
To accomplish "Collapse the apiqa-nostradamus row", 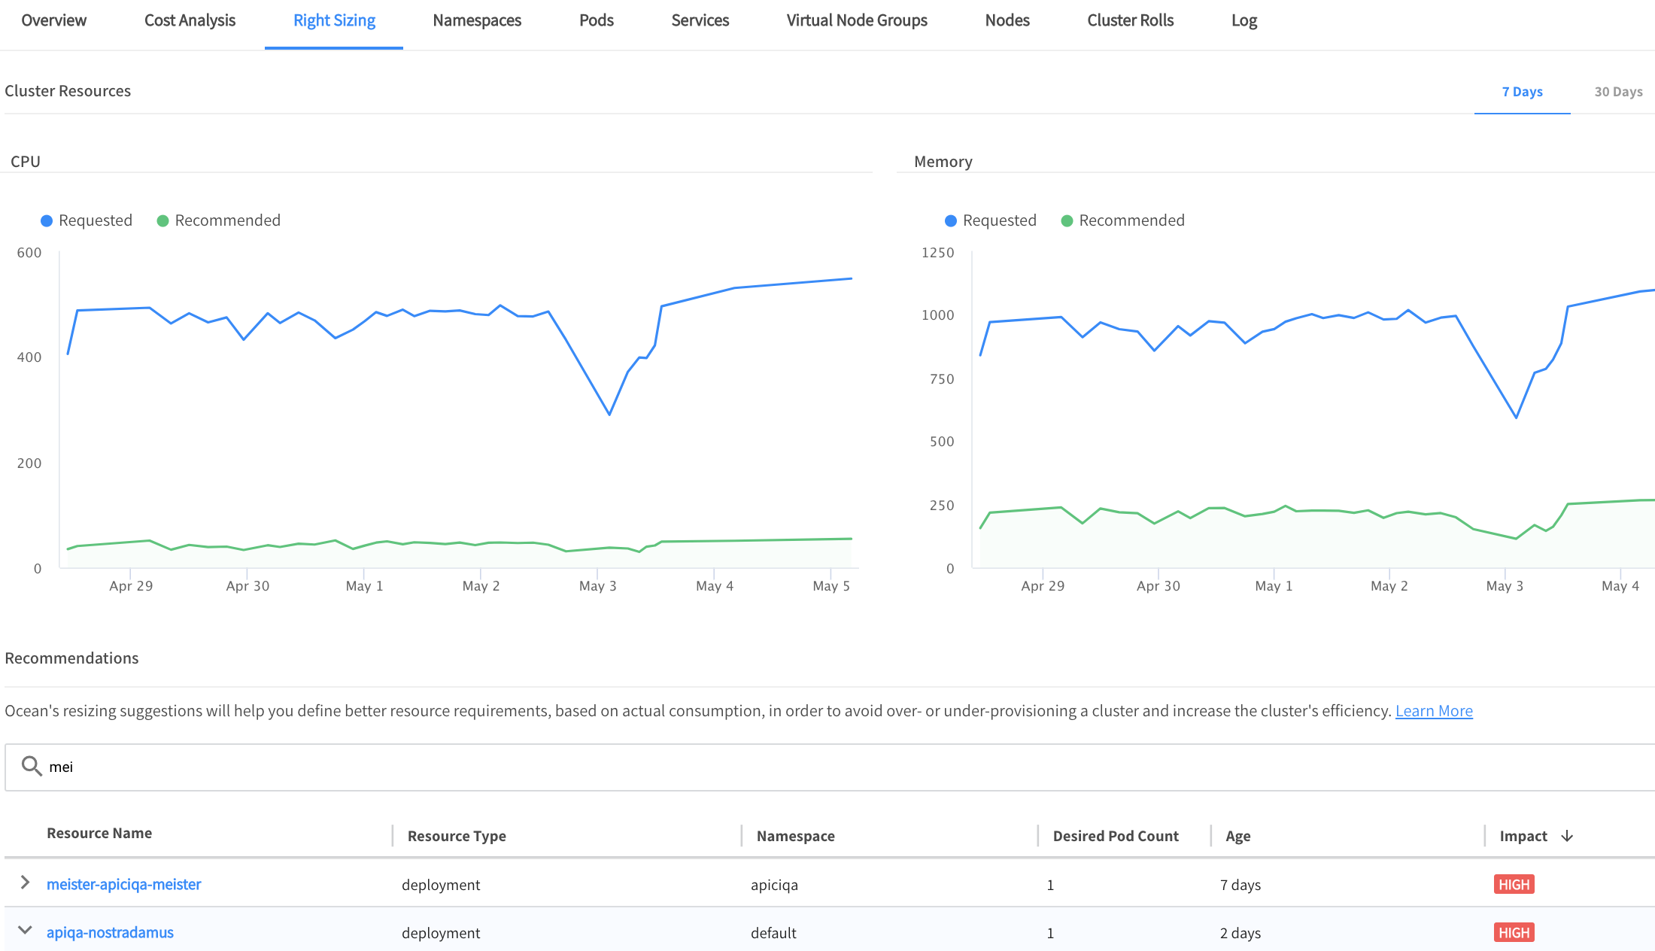I will click(25, 931).
